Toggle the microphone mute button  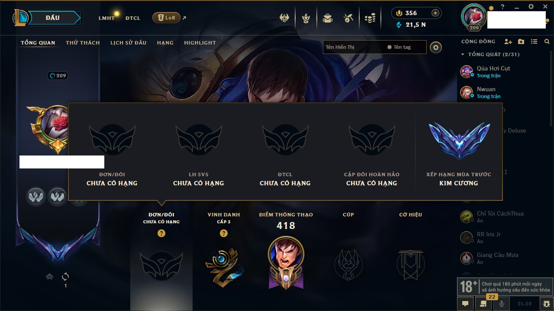tap(502, 304)
